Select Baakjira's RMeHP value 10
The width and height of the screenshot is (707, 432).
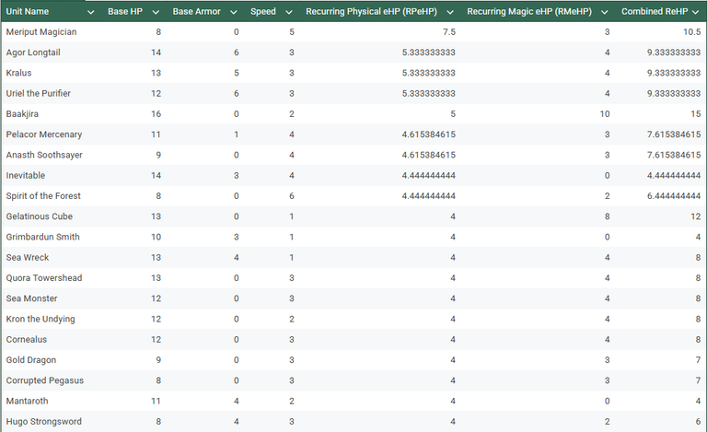tap(605, 114)
